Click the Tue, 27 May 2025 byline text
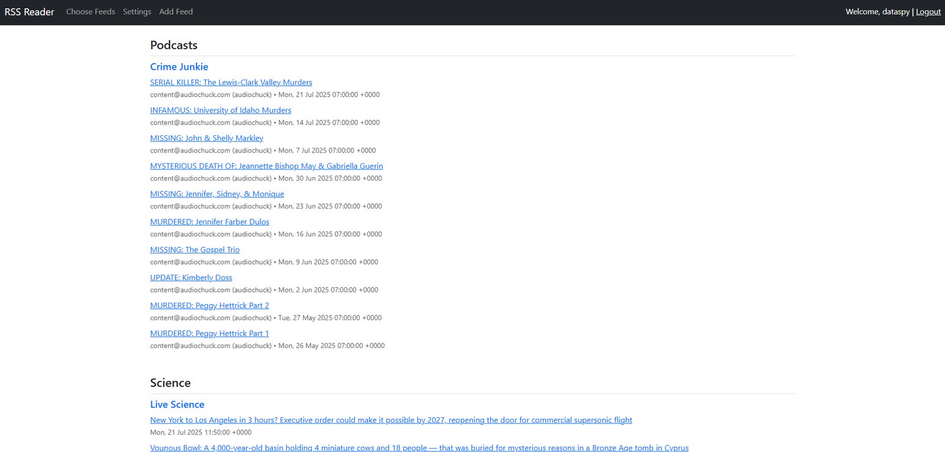Screen dimensions: 945x452 [x=266, y=317]
